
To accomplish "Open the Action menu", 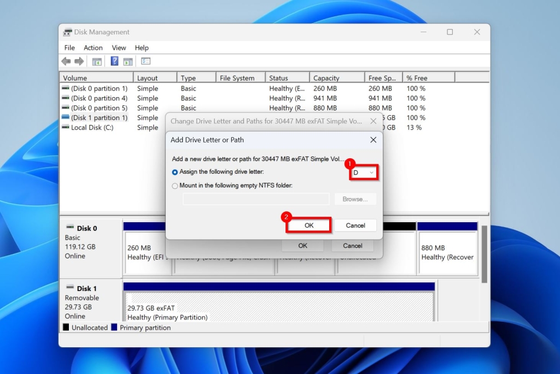I will [93, 48].
